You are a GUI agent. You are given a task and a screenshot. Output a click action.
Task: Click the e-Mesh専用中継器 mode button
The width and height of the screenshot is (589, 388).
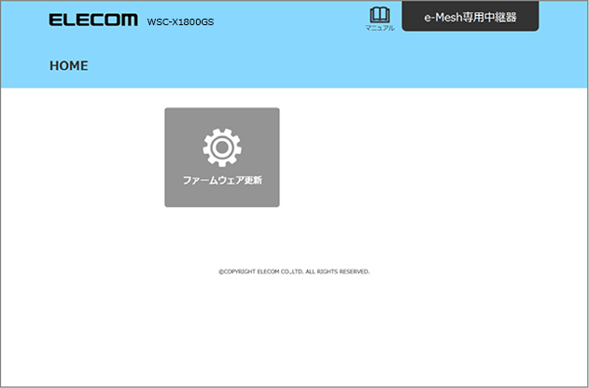pyautogui.click(x=470, y=17)
